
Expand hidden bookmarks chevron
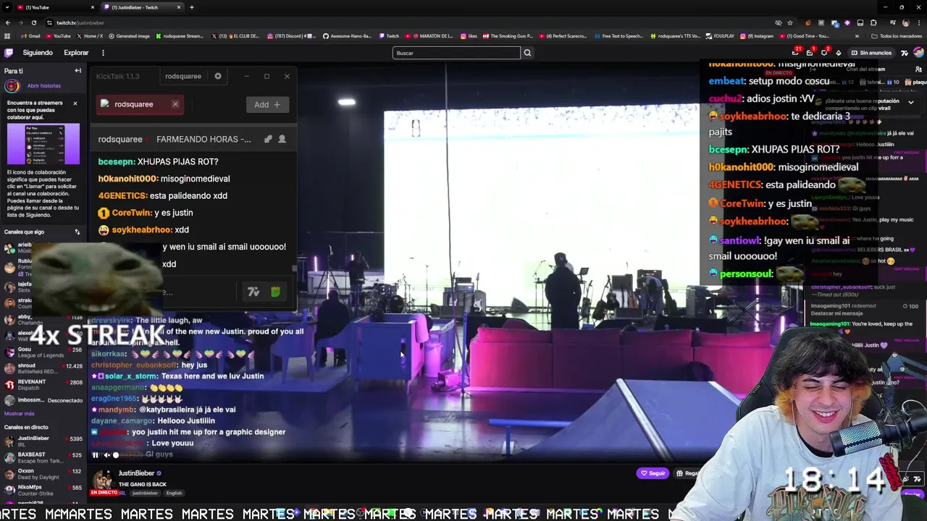[857, 36]
